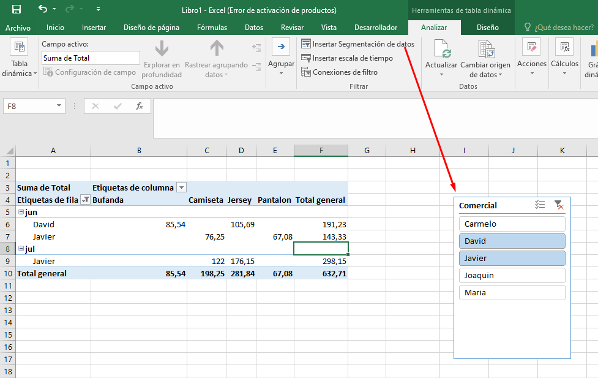
Task: Click the Save icon in title bar
Action: (17, 9)
